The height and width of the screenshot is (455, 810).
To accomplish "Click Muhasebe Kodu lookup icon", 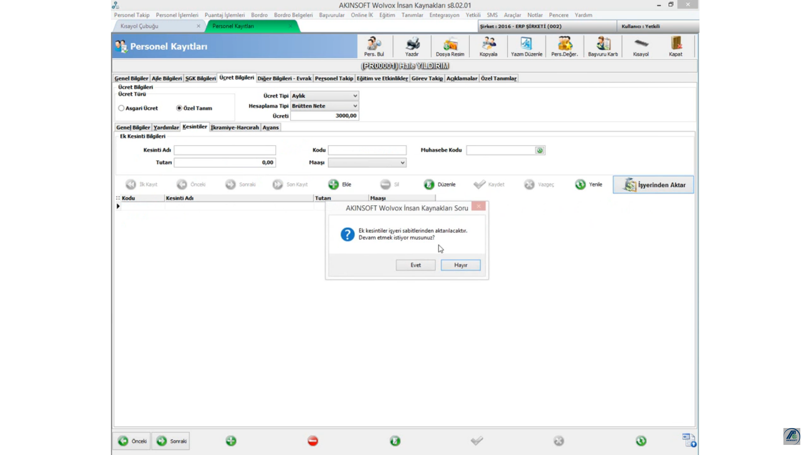I will pos(540,150).
